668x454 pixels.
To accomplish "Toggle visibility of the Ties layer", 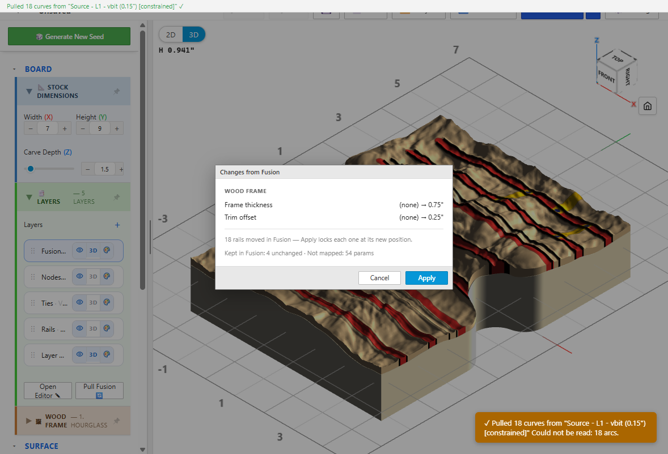I will (79, 302).
